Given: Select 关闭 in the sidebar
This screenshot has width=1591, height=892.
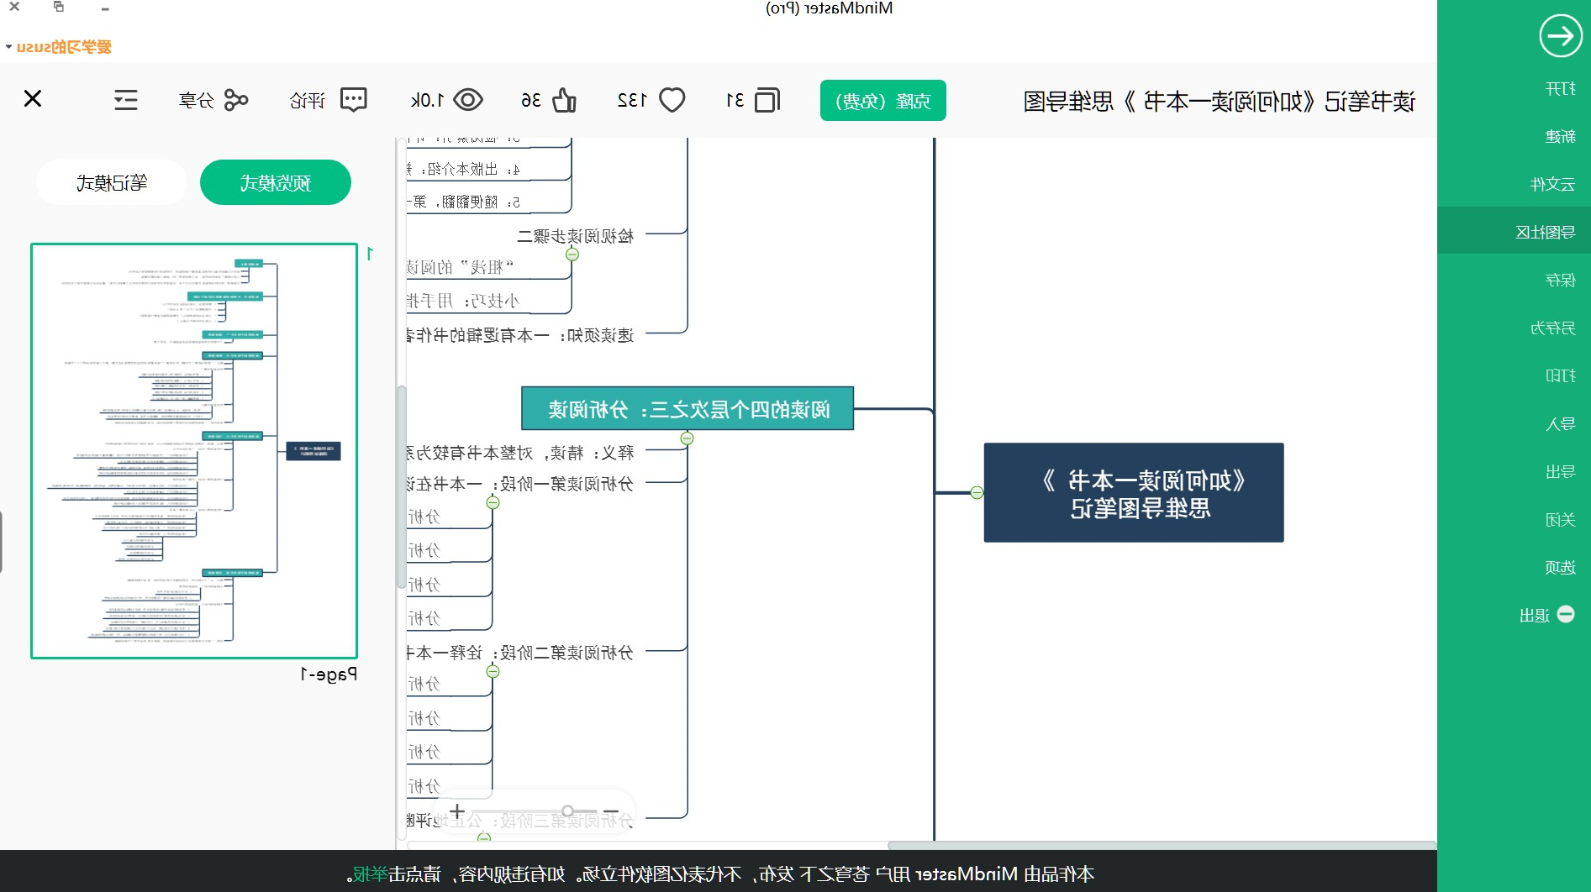Looking at the screenshot, I should (1560, 519).
